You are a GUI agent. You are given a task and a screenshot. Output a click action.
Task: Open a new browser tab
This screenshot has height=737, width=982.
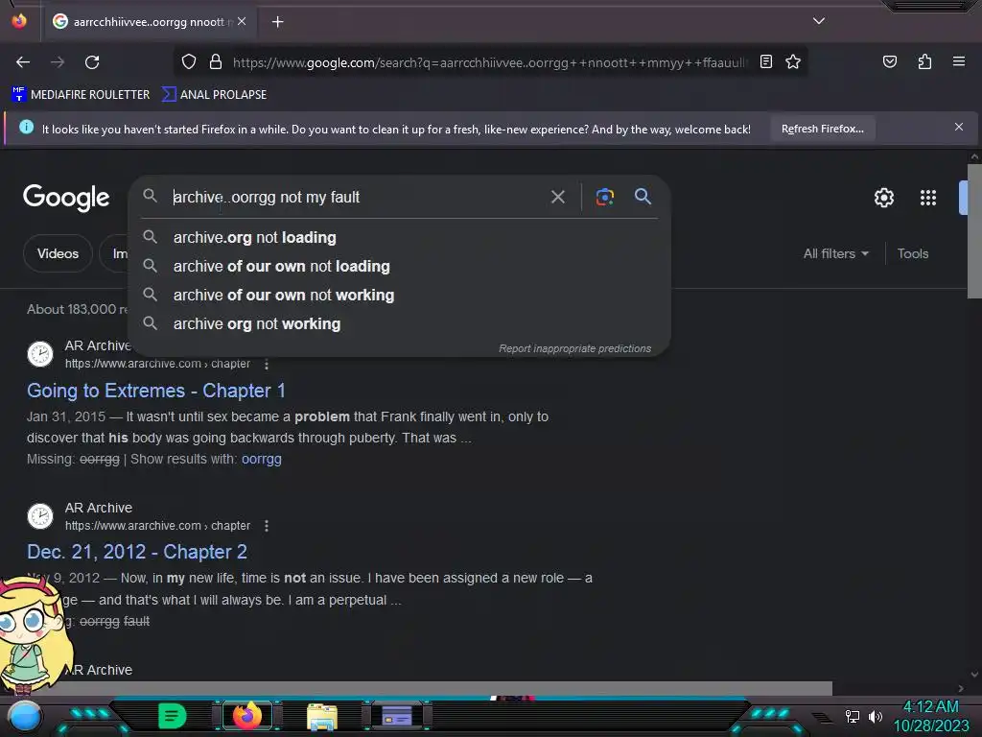point(277,22)
